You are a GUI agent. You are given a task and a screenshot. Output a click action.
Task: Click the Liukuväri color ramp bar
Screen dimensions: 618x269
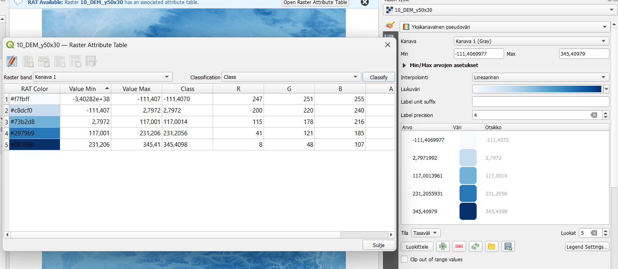click(x=537, y=89)
